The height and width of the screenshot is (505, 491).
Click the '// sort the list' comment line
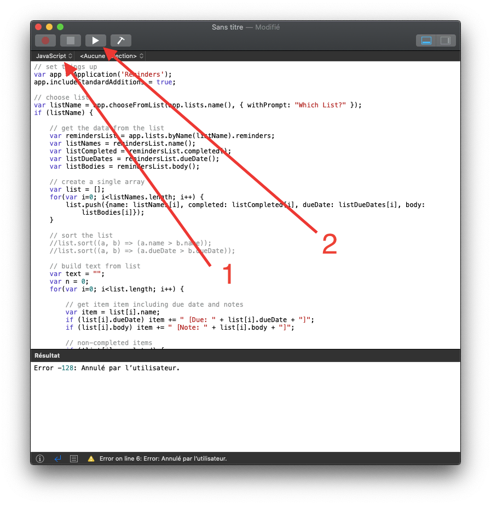[x=81, y=236]
